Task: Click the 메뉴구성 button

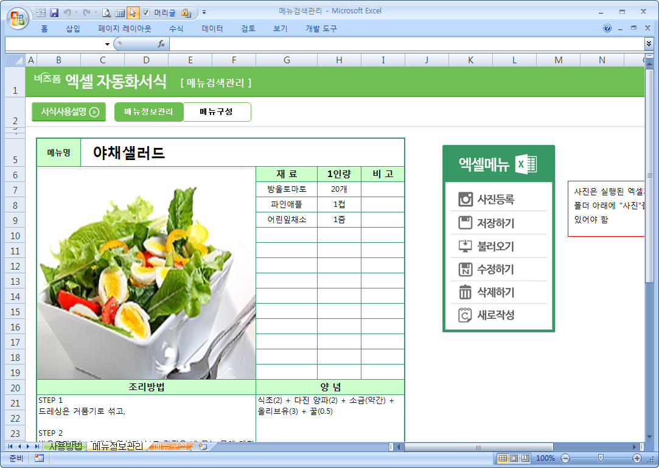Action: tap(217, 112)
